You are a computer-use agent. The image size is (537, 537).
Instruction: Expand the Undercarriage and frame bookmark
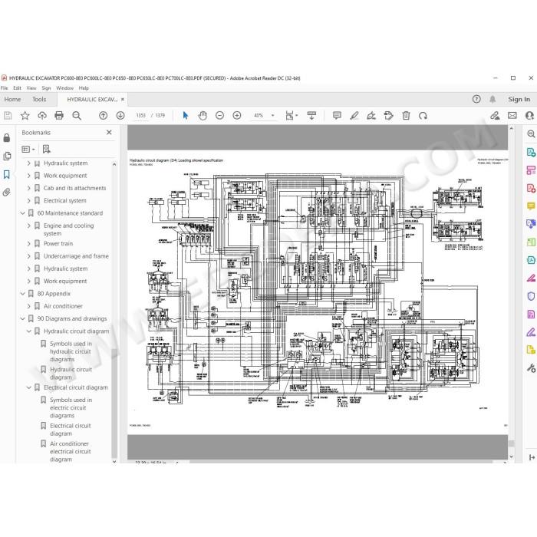pyautogui.click(x=29, y=256)
